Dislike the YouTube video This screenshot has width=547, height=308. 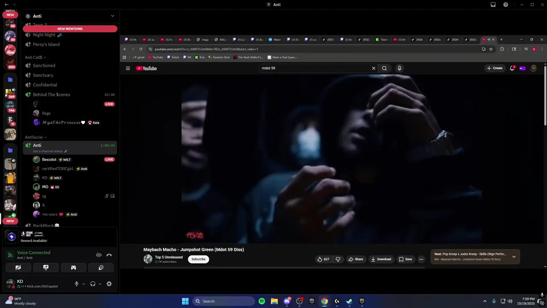coord(338,259)
